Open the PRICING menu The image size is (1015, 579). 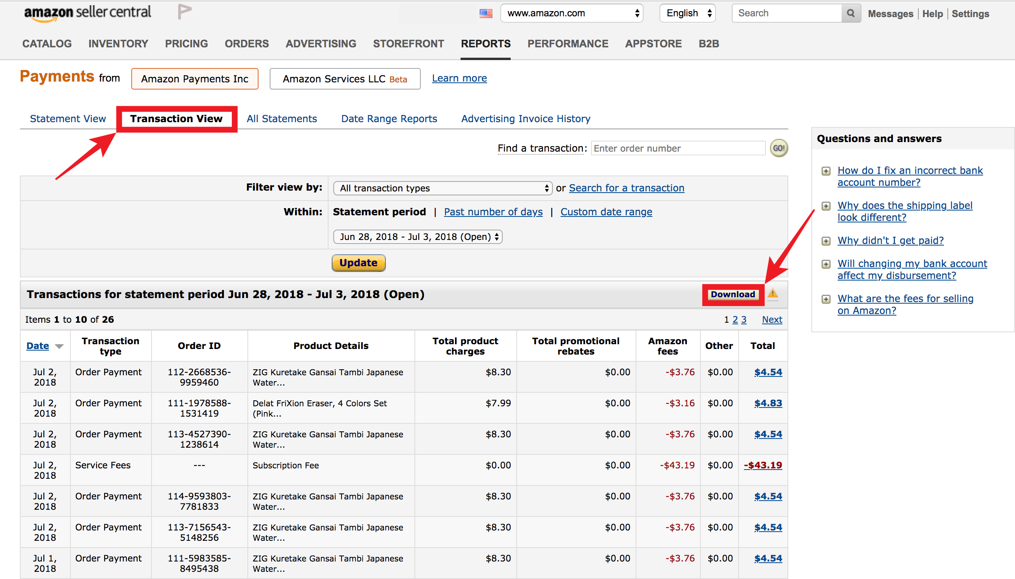(187, 44)
